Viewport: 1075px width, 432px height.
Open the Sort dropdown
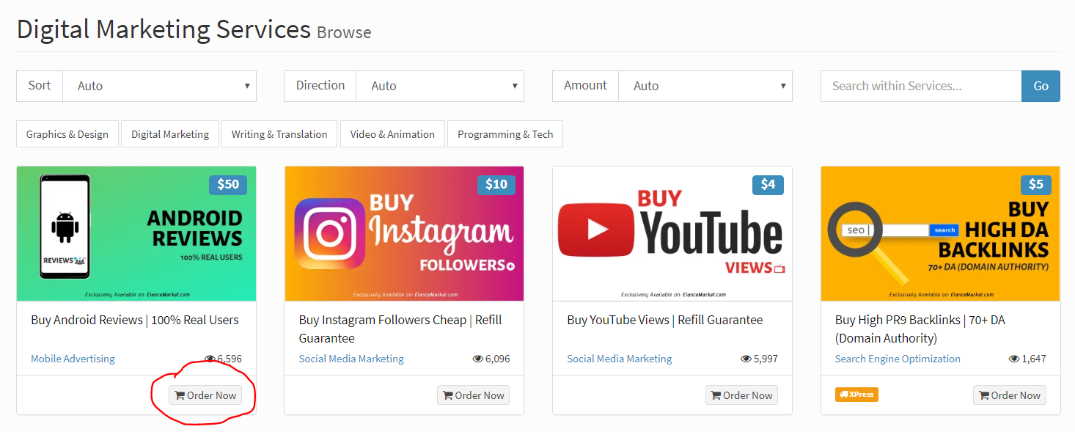159,86
